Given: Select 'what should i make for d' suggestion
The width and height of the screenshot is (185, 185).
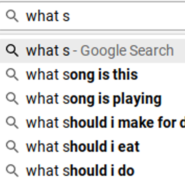Looking at the screenshot, I should 92,123.
